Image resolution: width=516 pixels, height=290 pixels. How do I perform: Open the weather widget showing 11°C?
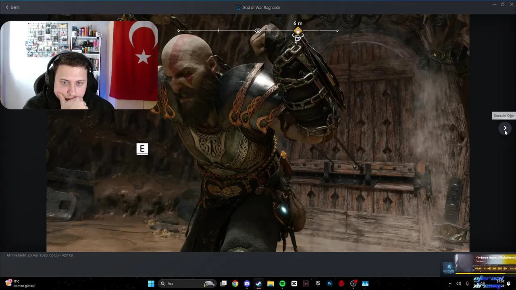pyautogui.click(x=20, y=284)
